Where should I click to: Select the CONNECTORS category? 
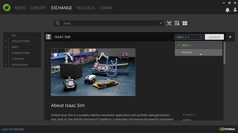[25, 53]
